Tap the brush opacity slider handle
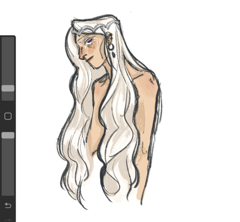 click(x=8, y=135)
